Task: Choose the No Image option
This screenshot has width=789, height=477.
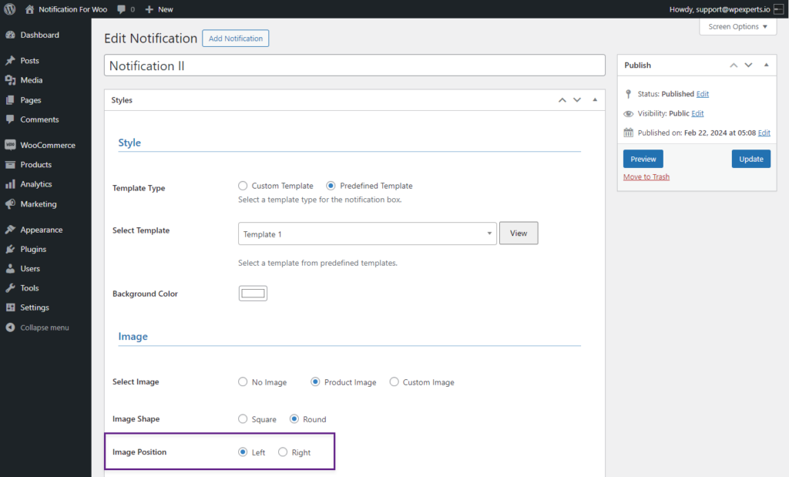Action: tap(243, 382)
